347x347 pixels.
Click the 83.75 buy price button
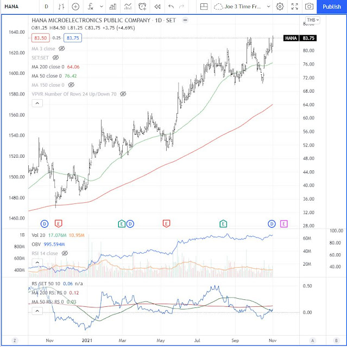(73, 38)
